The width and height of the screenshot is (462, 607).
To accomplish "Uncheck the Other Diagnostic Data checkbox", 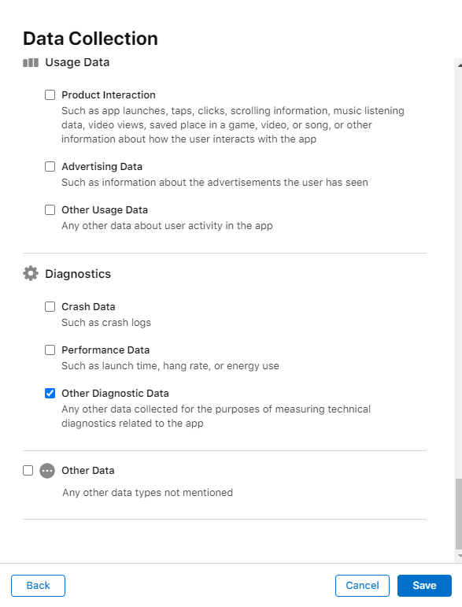I will tap(50, 394).
